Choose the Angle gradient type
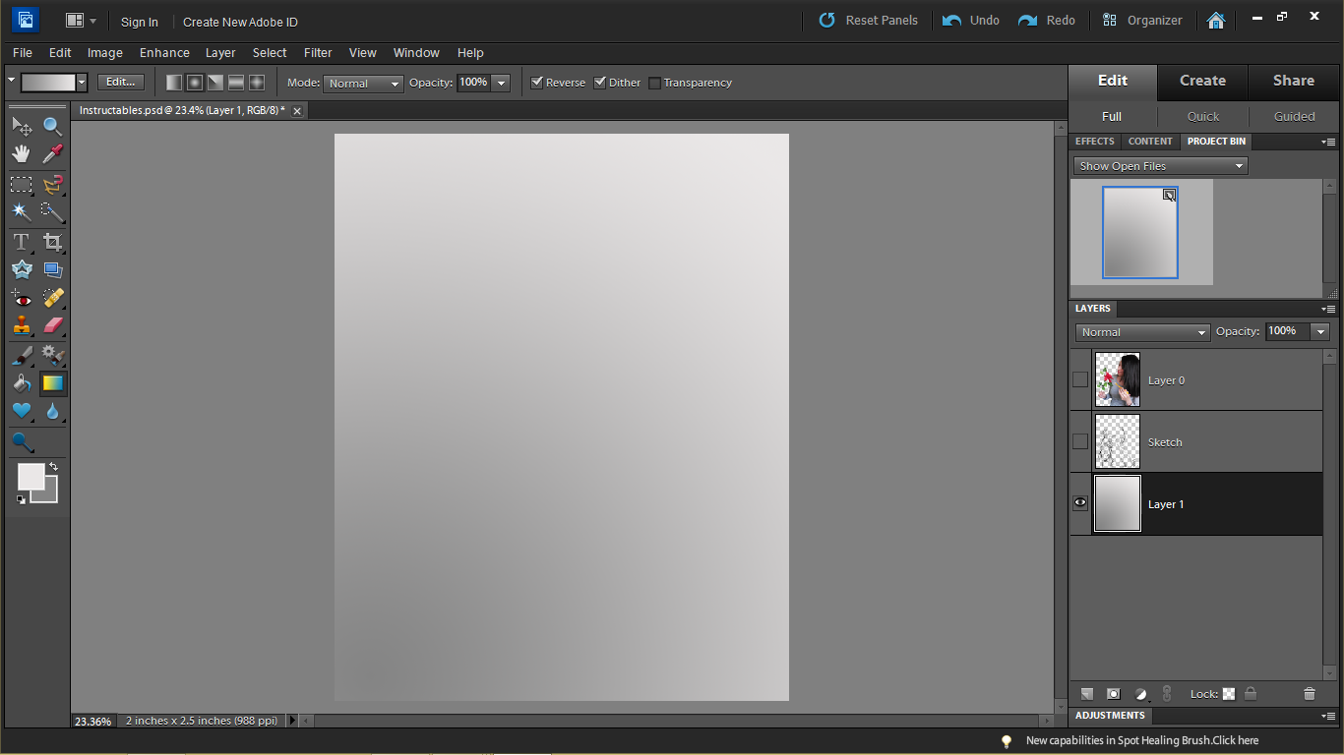 pos(215,83)
